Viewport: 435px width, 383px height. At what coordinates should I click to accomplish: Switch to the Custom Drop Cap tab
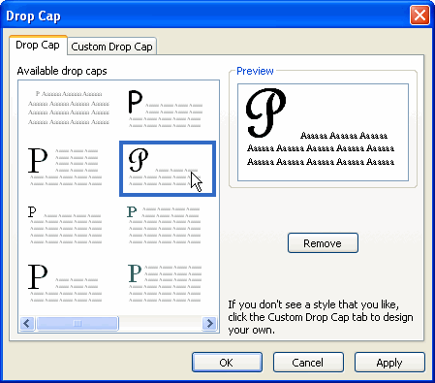point(111,47)
